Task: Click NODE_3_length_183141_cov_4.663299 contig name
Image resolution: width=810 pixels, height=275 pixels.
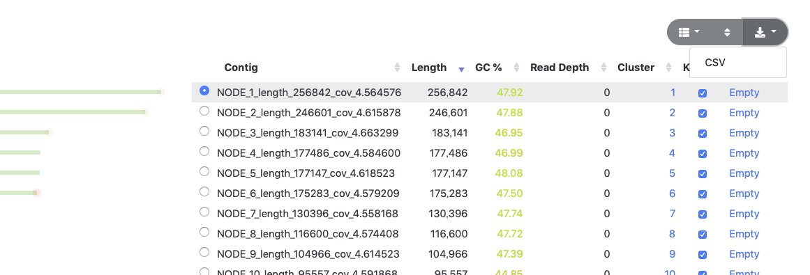Action: pos(308,133)
